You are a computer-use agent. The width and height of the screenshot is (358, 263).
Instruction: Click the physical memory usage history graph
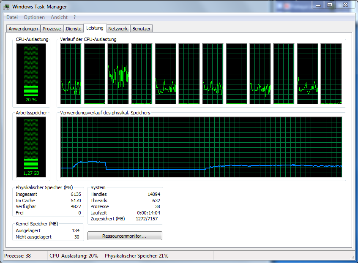click(201, 147)
